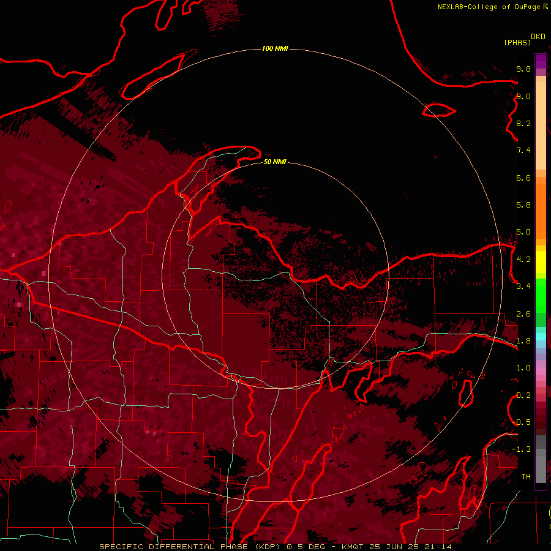Click the 1.0 value on the color scale
551x551 pixels.
click(523, 368)
